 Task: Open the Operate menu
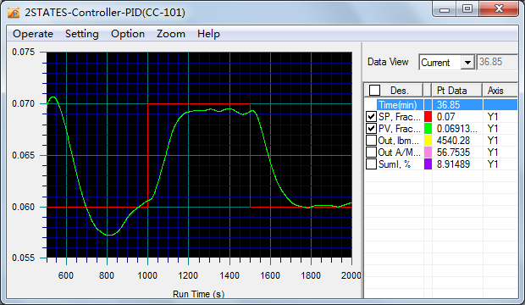coord(33,34)
